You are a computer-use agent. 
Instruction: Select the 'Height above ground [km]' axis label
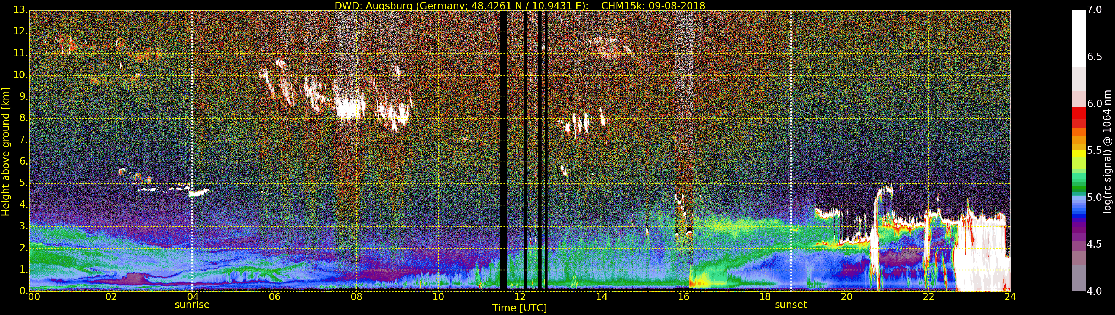tap(6, 152)
